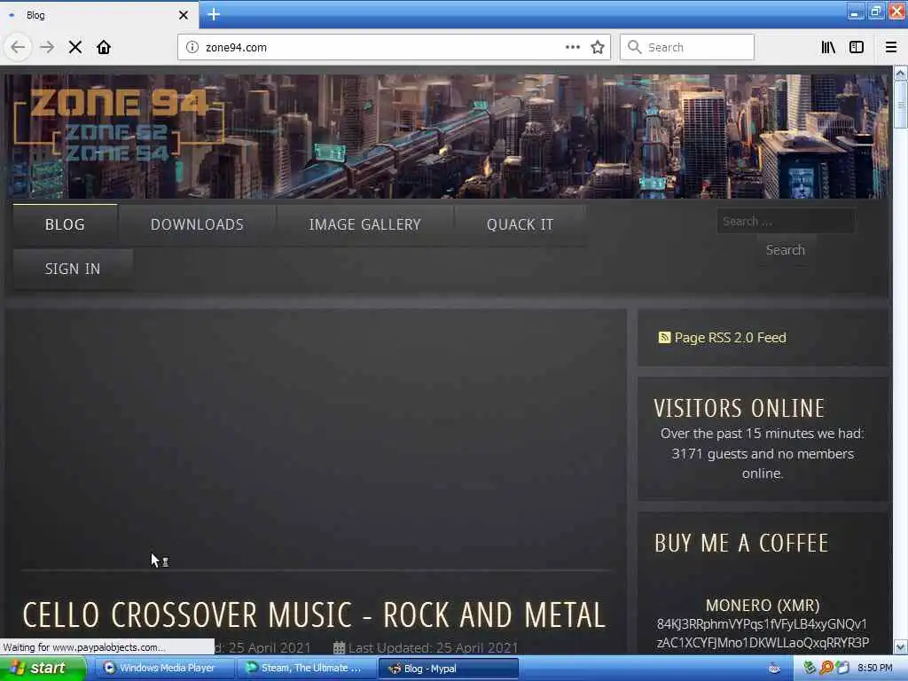The image size is (908, 681).
Task: Open the QUACK IT menu item
Action: click(520, 224)
